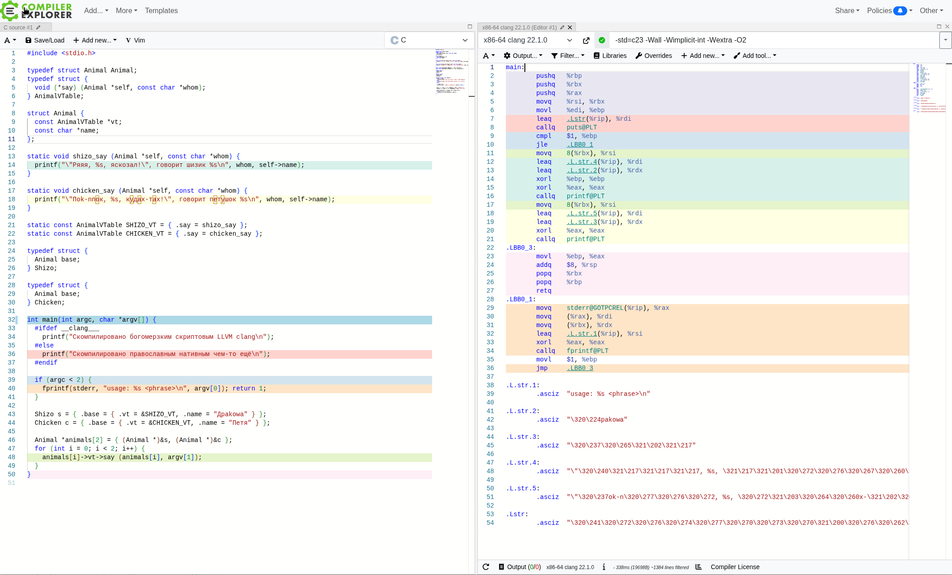
Task: Open the Other menu
Action: point(931,10)
